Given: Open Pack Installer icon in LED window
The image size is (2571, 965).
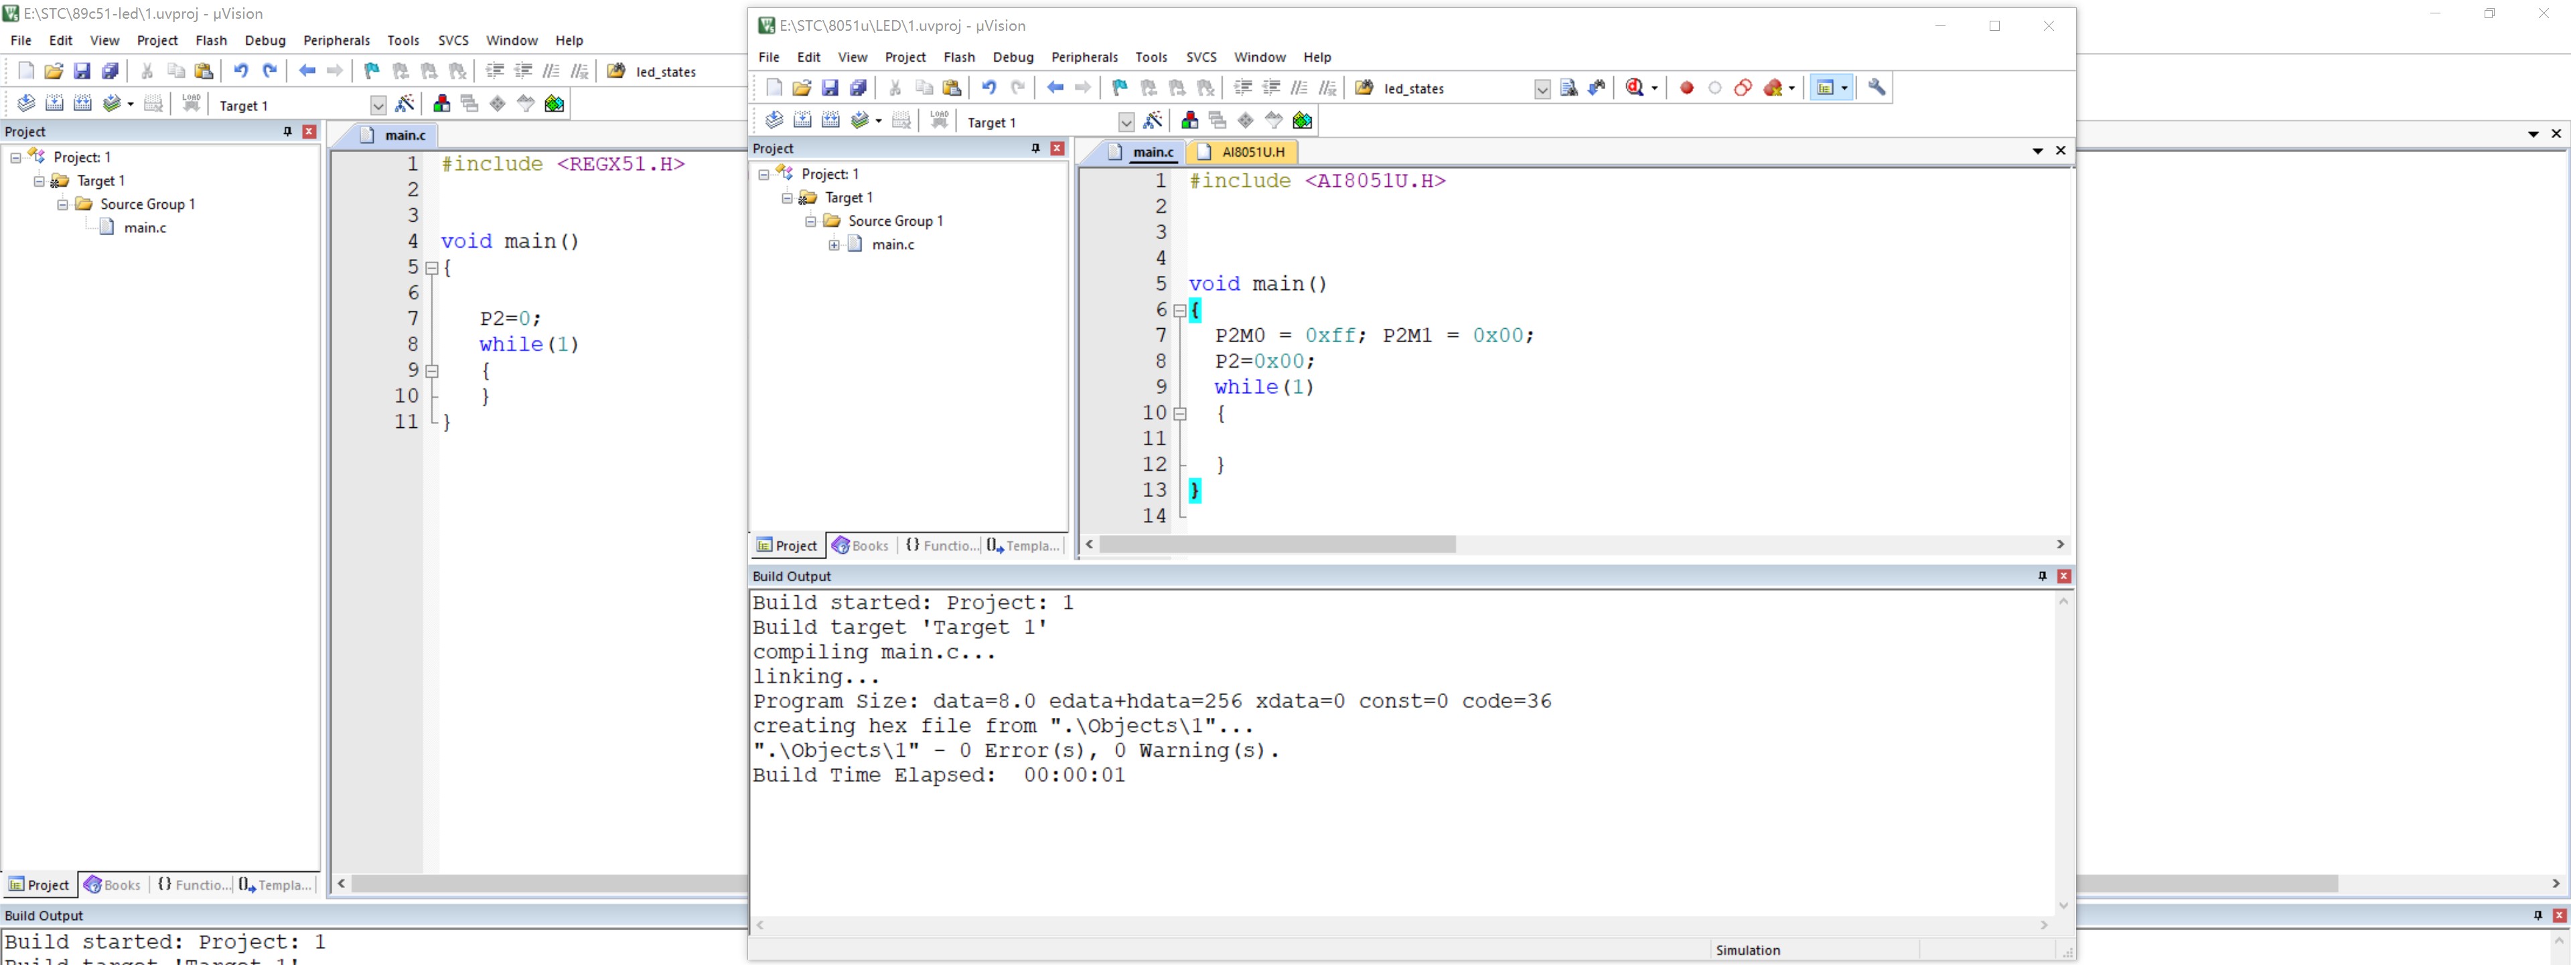Looking at the screenshot, I should pyautogui.click(x=1303, y=121).
